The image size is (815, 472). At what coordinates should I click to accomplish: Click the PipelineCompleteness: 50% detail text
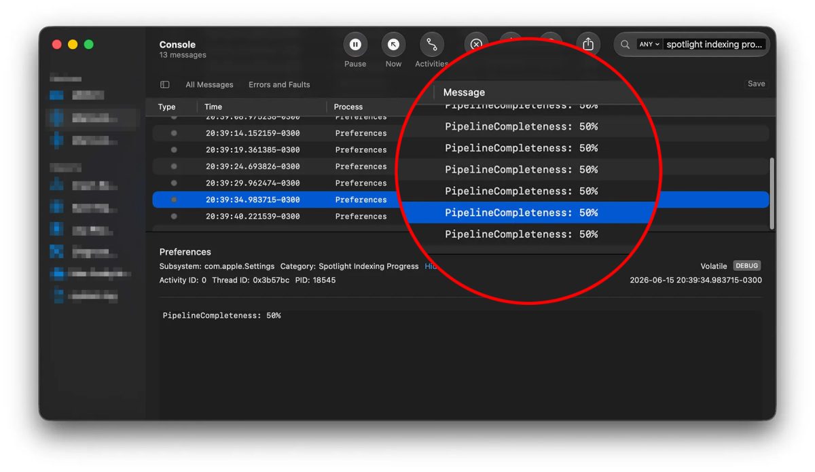221,316
